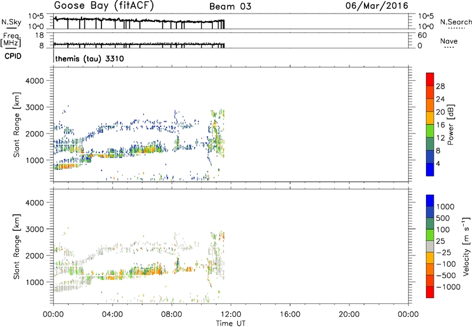The width and height of the screenshot is (472, 327).
Task: Select the blue top segment of Velocity color bar
Action: point(430,200)
